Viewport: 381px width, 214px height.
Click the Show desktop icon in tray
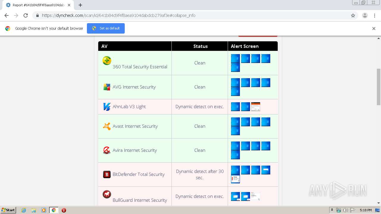click(x=377, y=210)
